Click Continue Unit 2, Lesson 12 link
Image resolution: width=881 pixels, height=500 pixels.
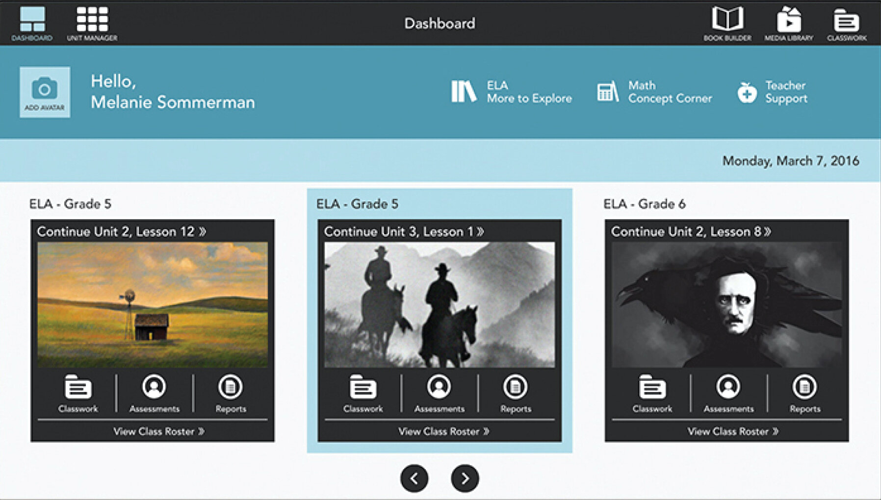pos(122,231)
